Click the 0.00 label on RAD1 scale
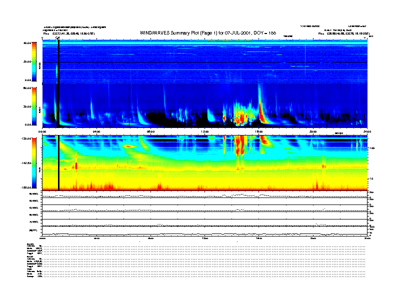Viewport: 396px width, 306px height. coord(27,124)
